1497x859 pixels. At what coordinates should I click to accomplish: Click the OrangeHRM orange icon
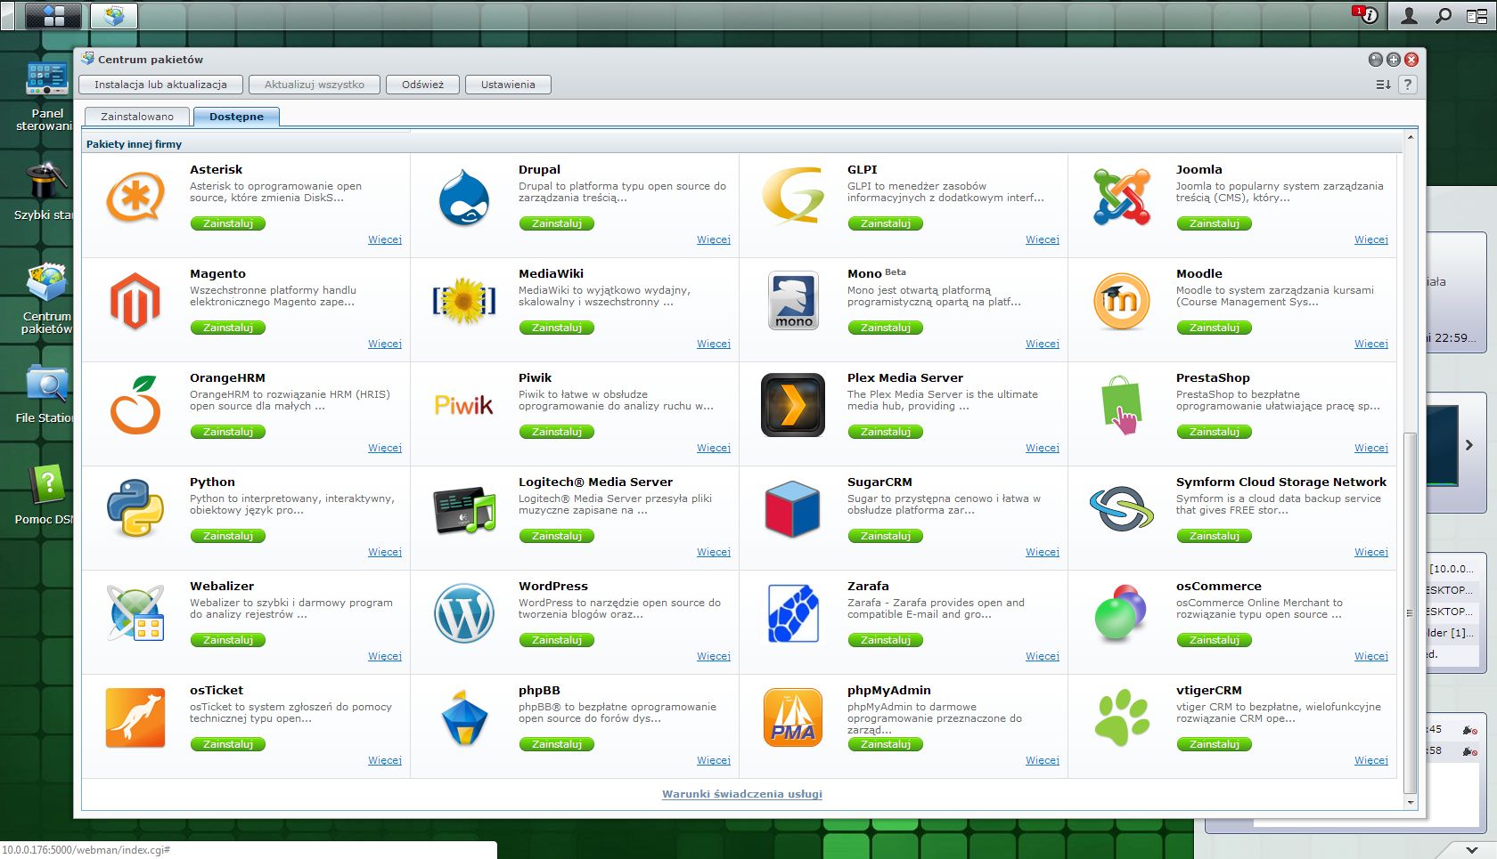click(135, 405)
